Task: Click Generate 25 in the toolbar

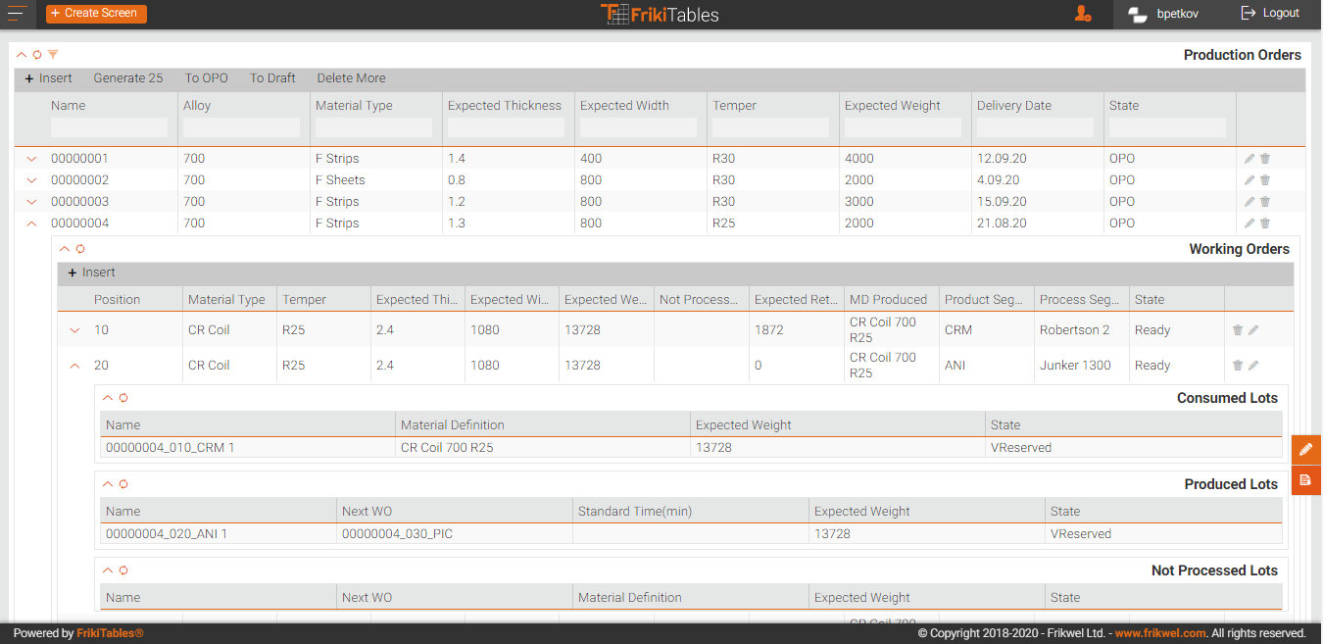Action: [128, 78]
